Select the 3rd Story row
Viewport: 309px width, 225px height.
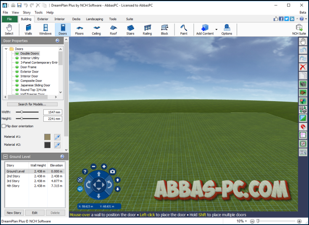tap(13, 181)
